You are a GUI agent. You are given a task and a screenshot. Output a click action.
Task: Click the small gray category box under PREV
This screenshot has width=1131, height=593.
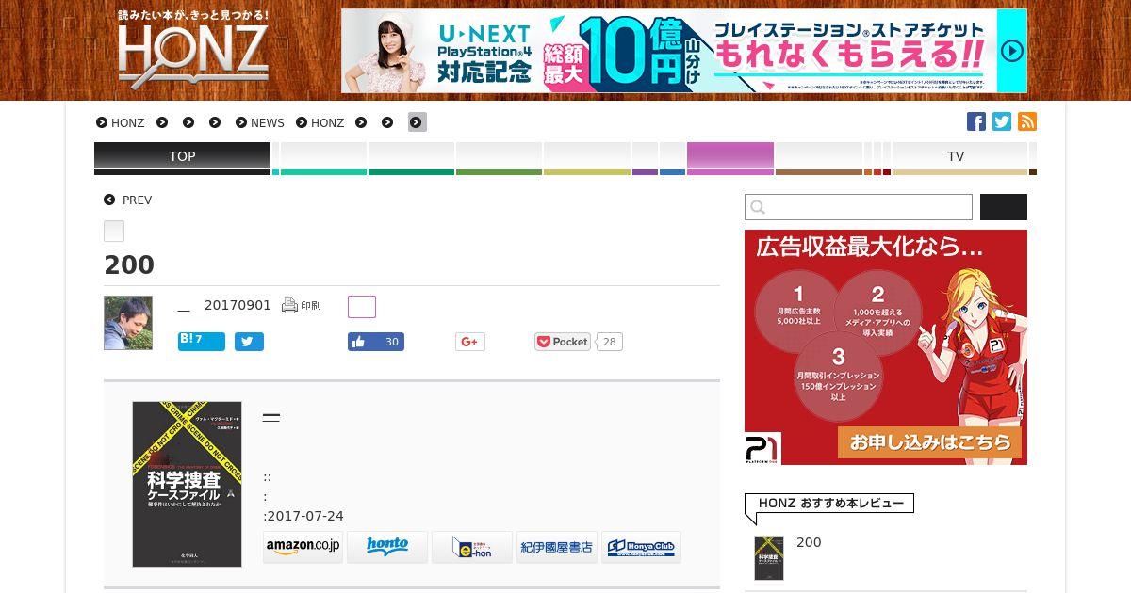114,232
